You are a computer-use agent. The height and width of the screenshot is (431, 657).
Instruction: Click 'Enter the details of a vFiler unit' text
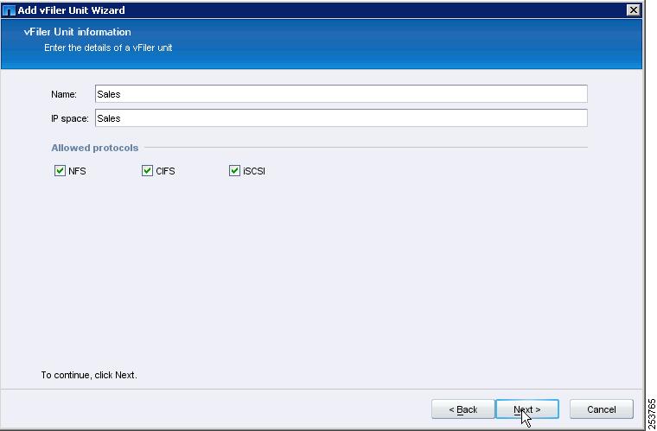tap(108, 48)
